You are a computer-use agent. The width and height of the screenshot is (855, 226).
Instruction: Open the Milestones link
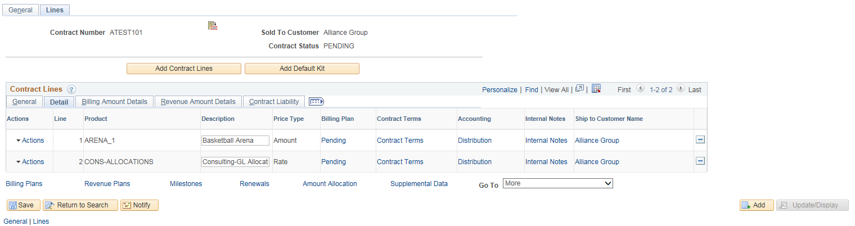186,184
